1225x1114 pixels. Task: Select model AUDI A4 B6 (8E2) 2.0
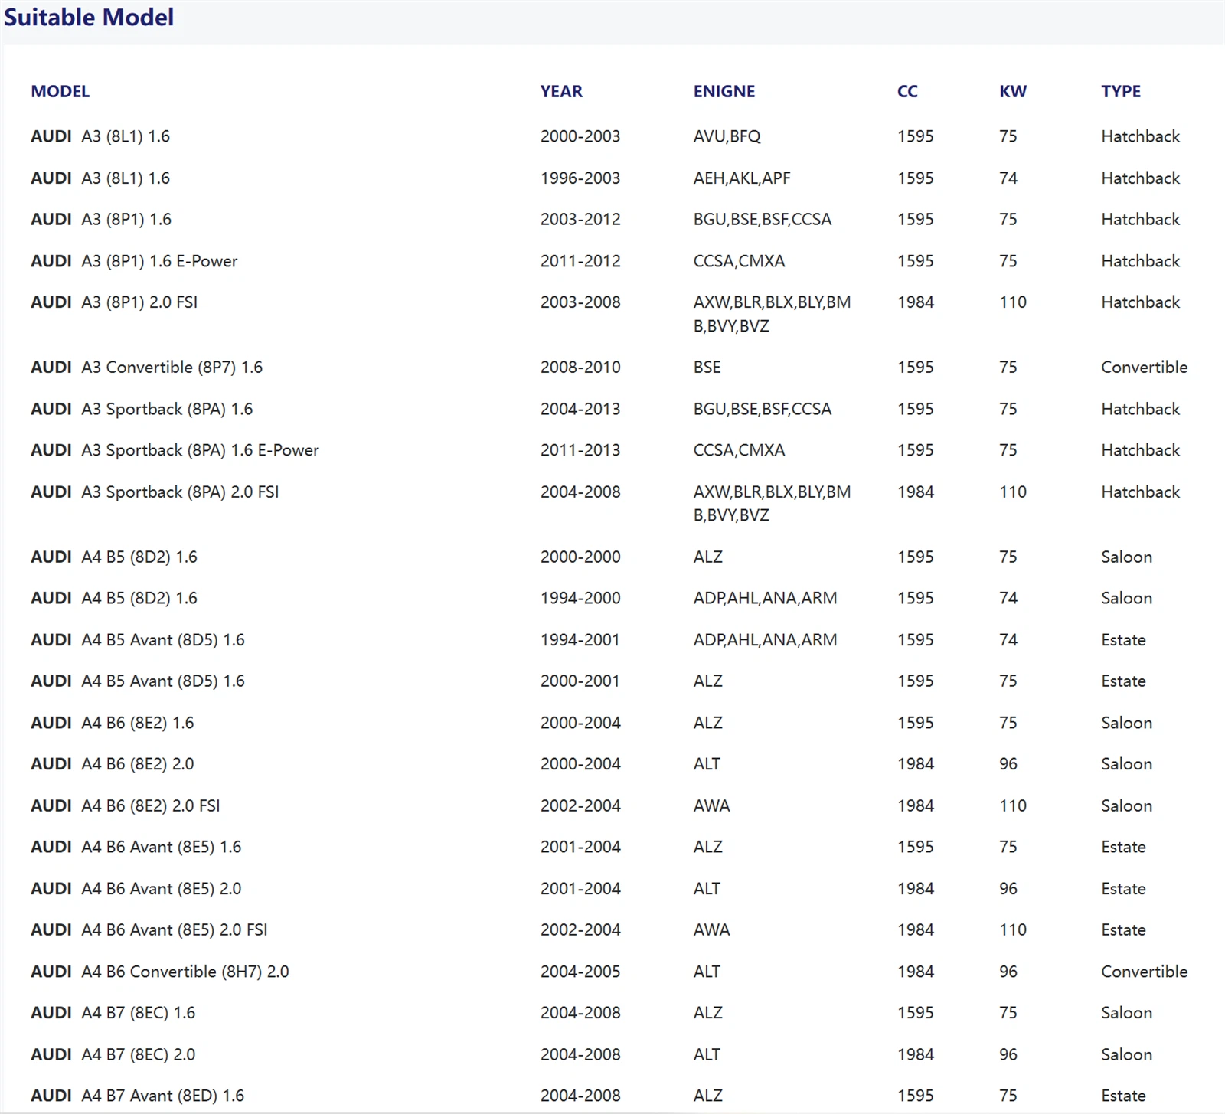(113, 764)
